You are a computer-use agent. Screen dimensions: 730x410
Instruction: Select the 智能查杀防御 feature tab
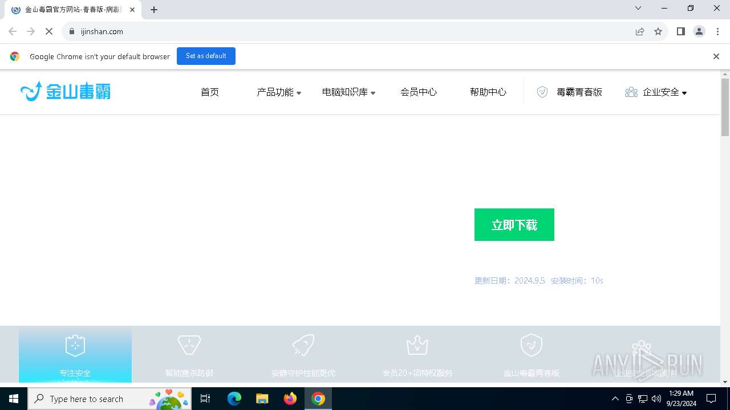point(189,354)
